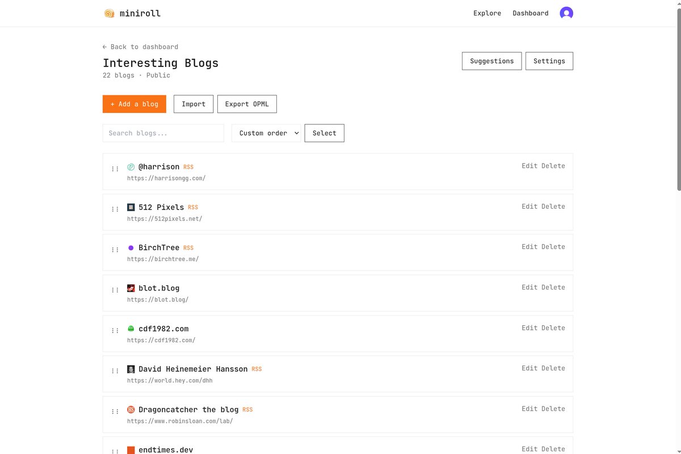Focus the Search blogs input field
Viewport: 681px width, 454px height.
pos(163,133)
